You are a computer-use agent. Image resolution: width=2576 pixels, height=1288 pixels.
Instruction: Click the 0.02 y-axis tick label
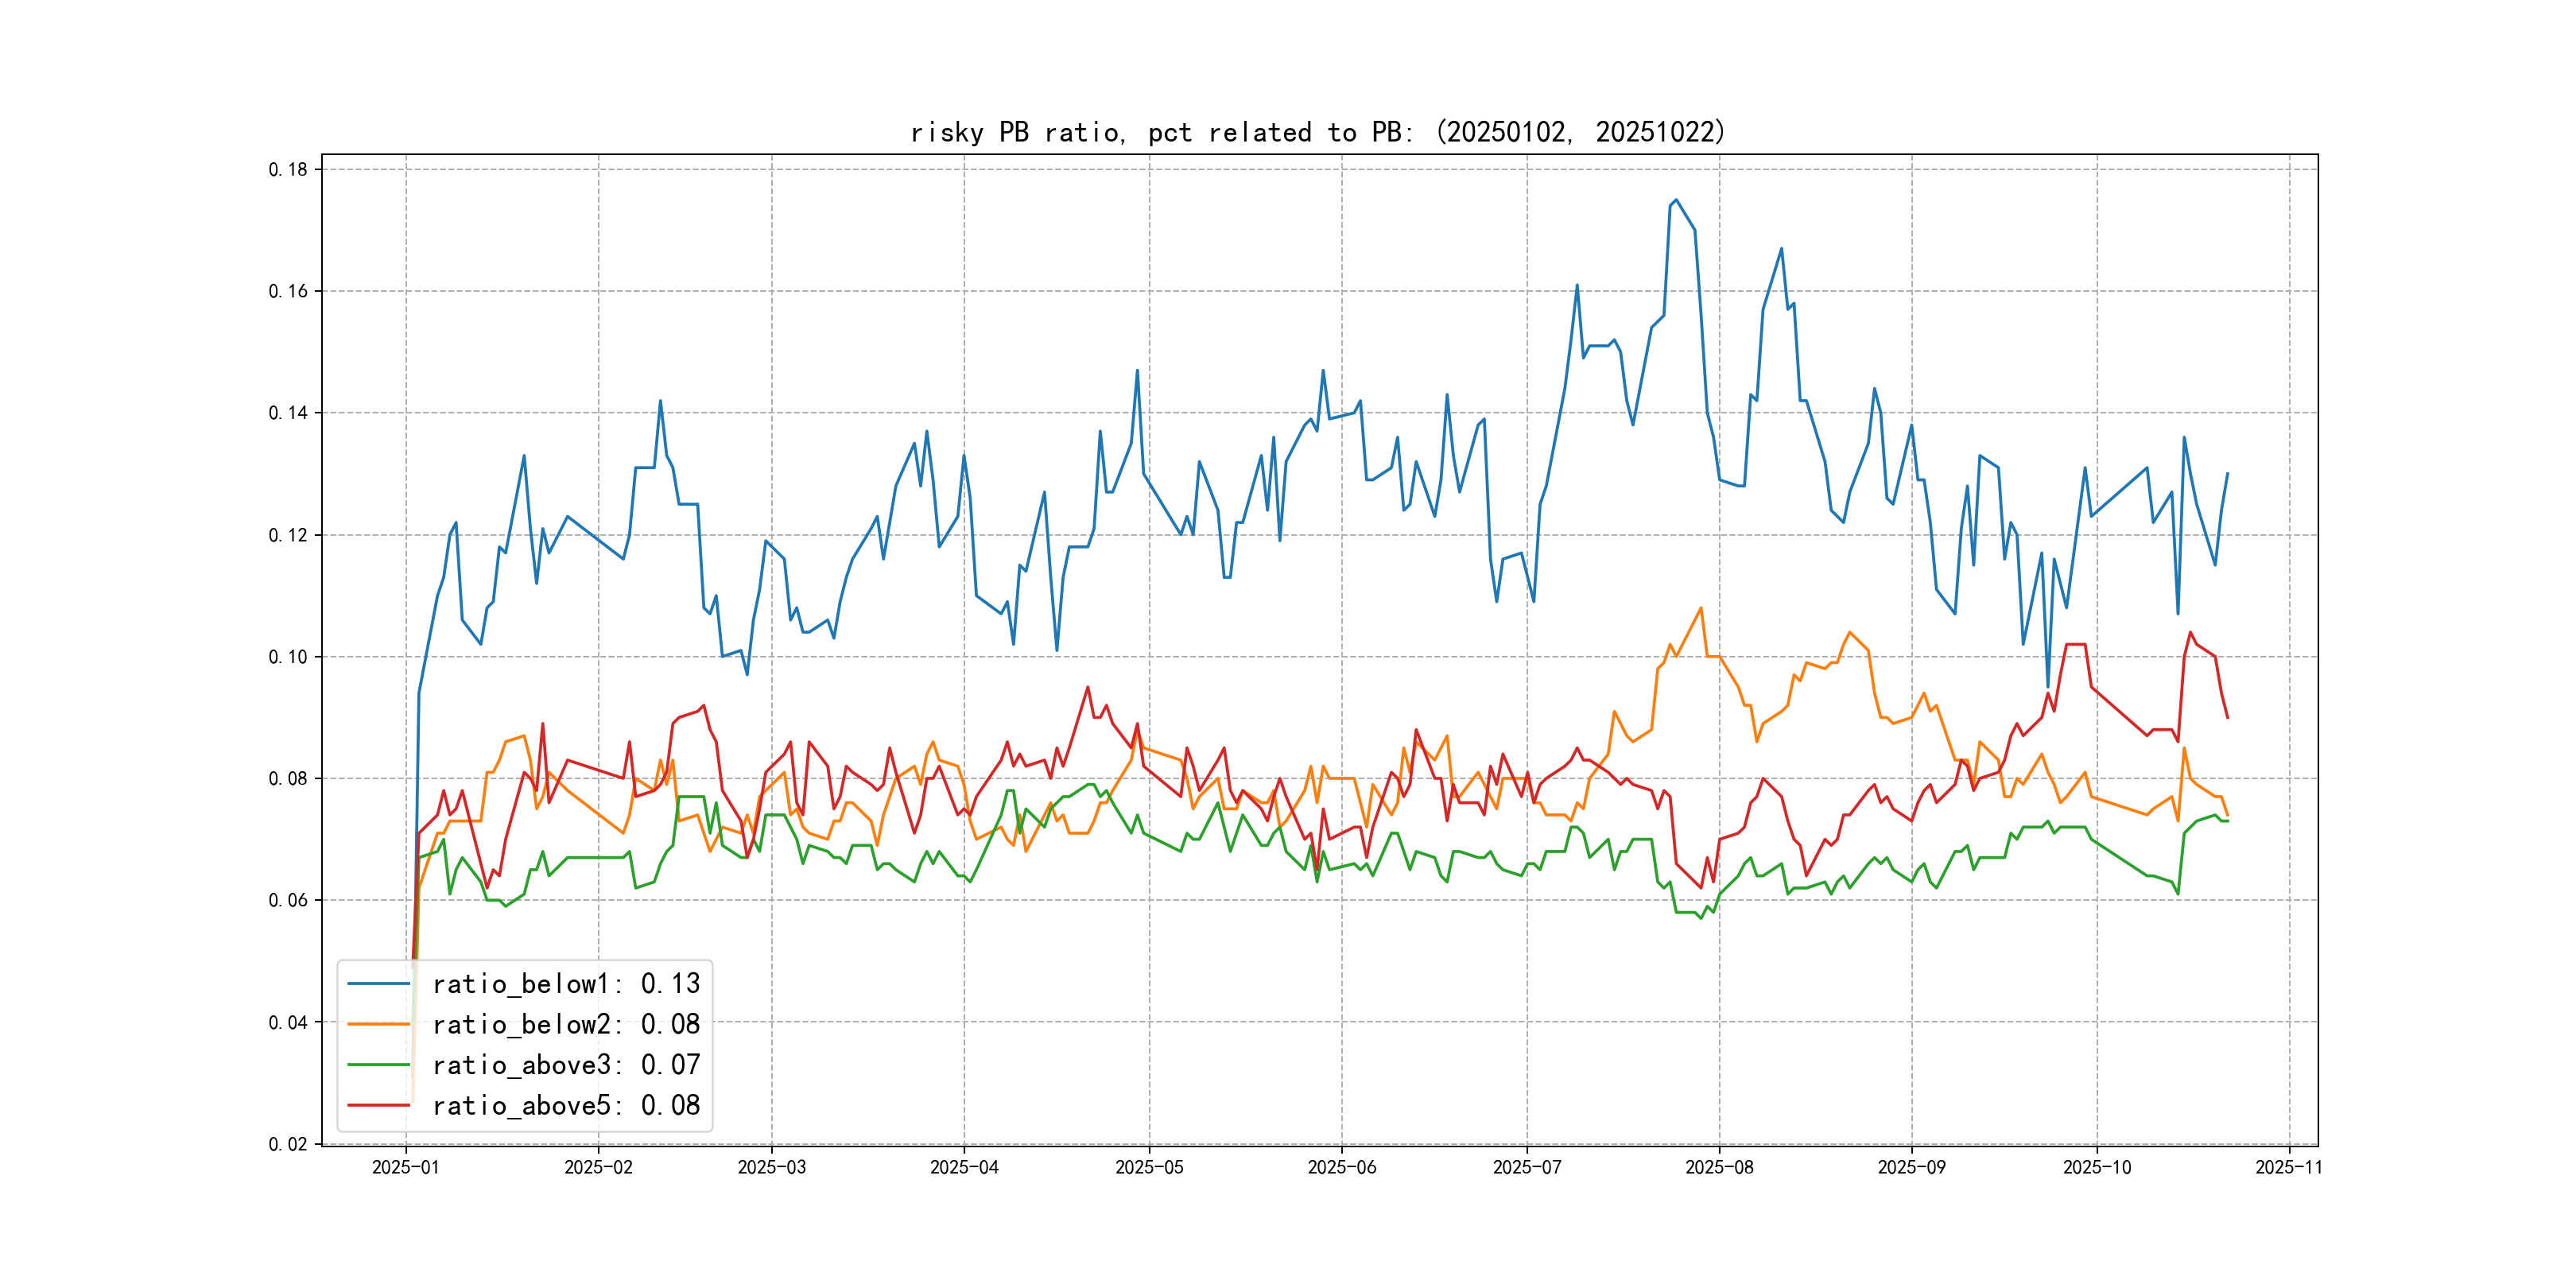coord(288,1144)
